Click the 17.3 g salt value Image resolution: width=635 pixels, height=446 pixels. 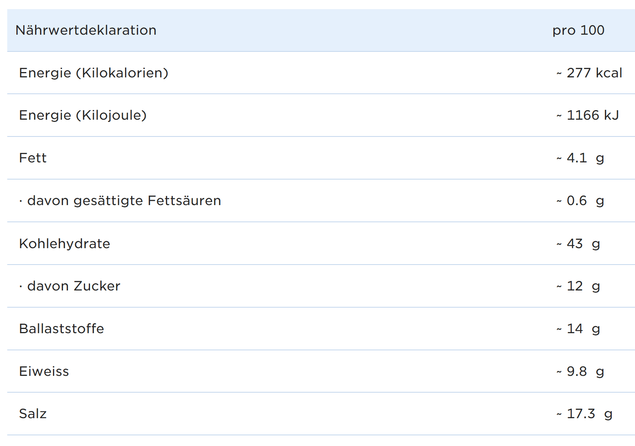point(585,414)
